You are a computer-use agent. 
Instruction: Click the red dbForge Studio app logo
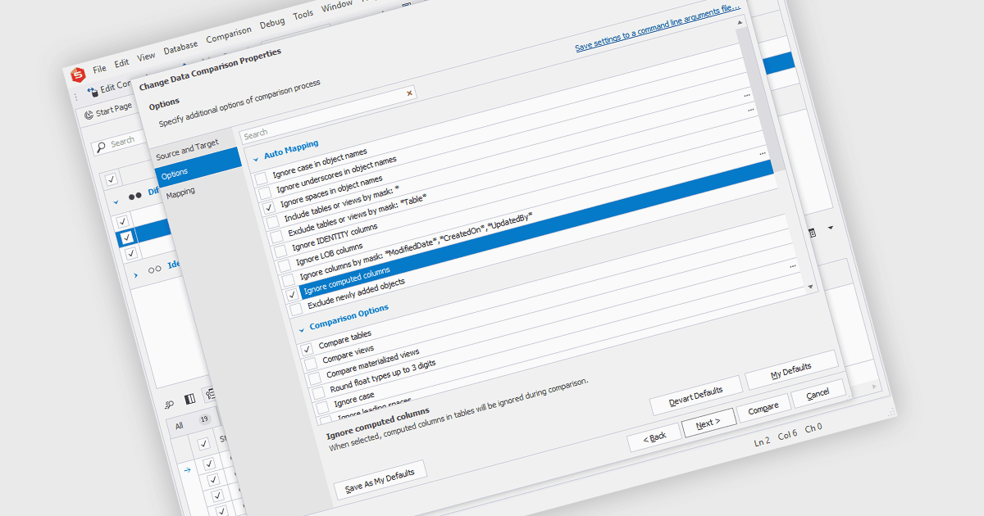click(x=78, y=75)
